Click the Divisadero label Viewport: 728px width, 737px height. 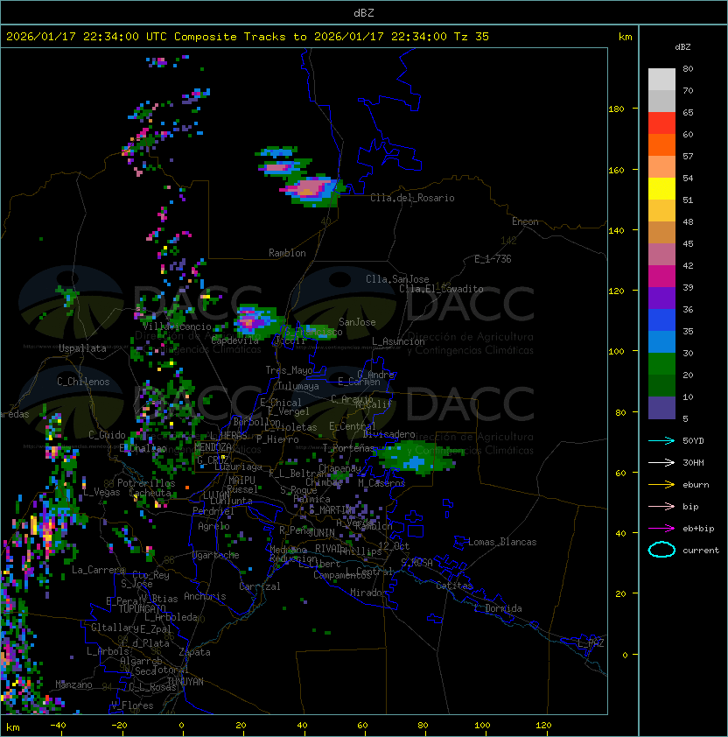click(x=389, y=434)
